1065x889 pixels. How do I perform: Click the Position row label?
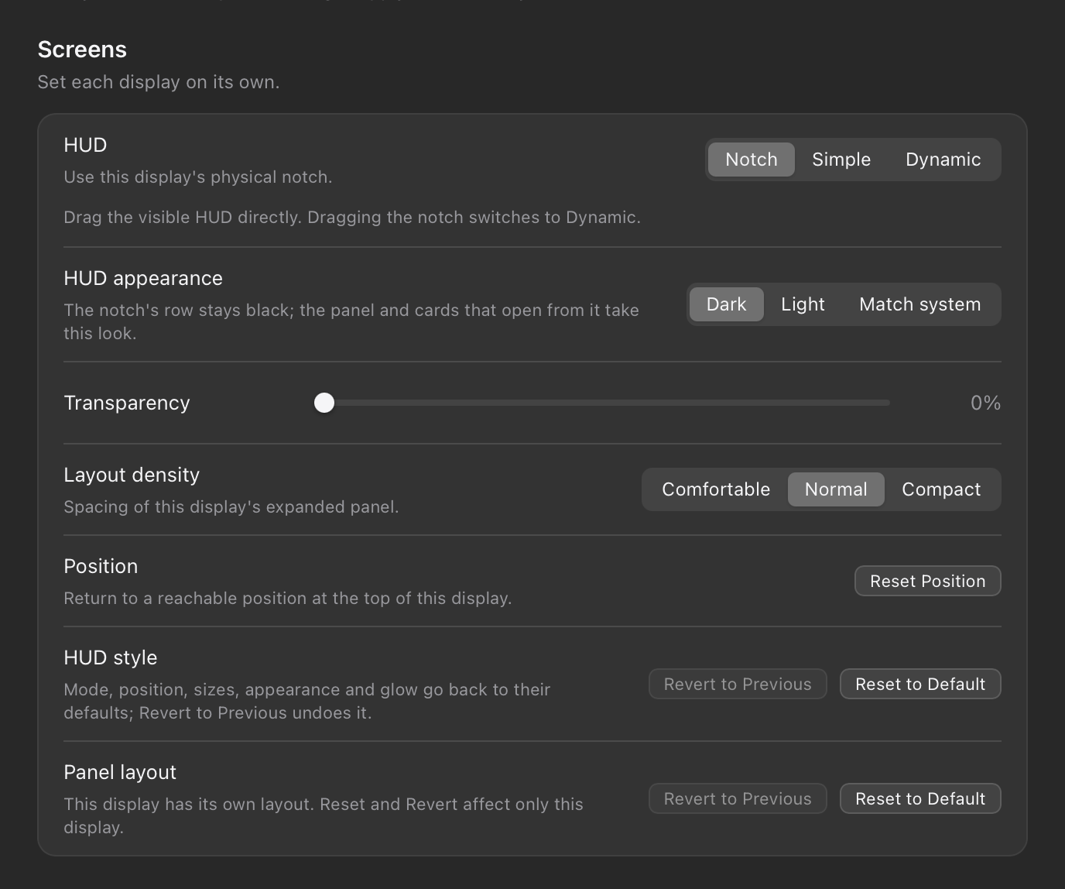pos(101,566)
